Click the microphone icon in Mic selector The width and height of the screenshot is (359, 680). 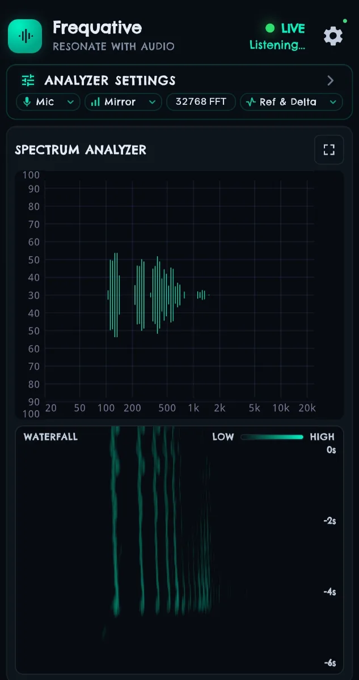27,102
